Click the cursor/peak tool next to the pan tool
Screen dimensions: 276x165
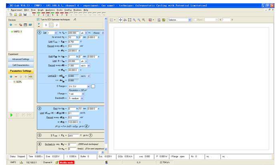[125, 20]
